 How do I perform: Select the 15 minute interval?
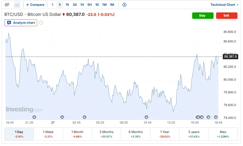[x=67, y=5]
